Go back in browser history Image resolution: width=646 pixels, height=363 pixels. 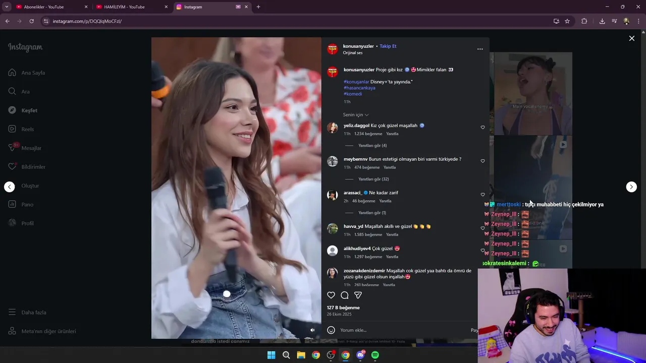pos(7,21)
